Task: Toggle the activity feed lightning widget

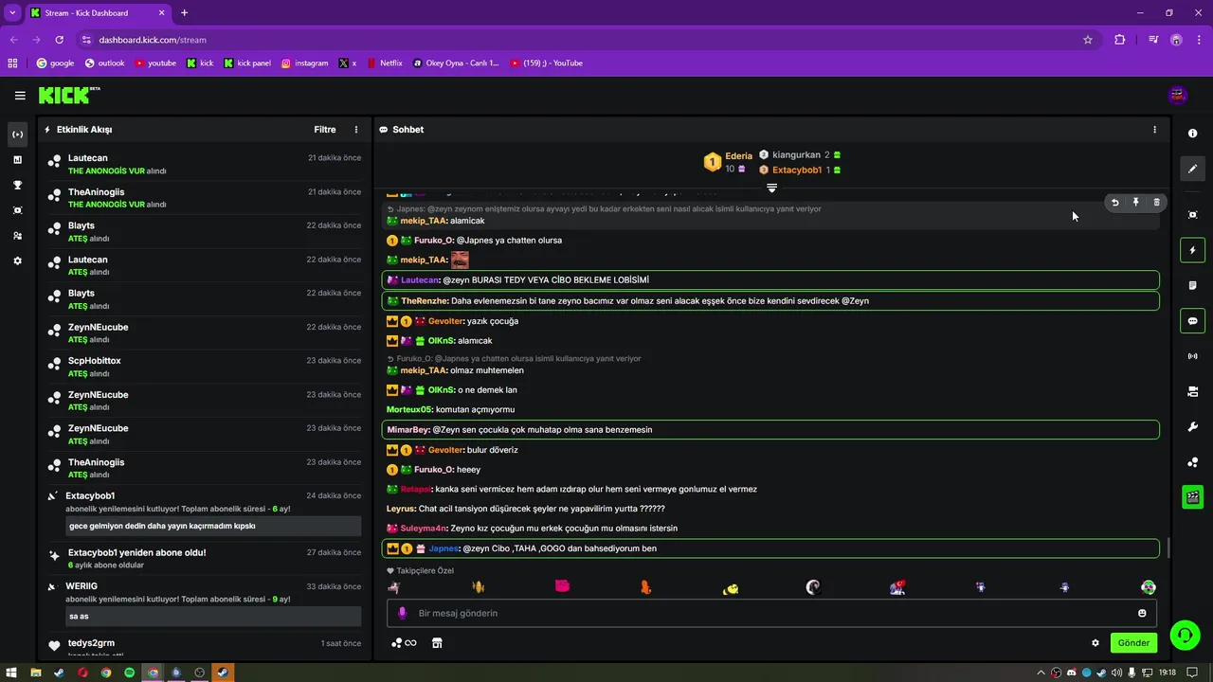Action: [1192, 250]
